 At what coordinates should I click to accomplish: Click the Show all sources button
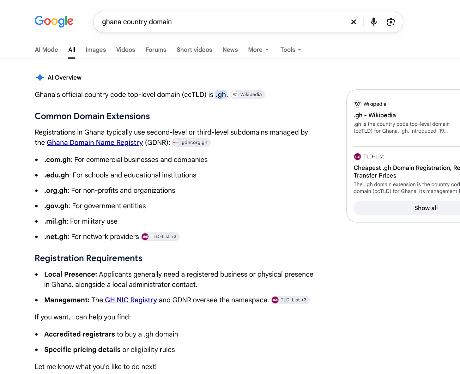coord(407,208)
